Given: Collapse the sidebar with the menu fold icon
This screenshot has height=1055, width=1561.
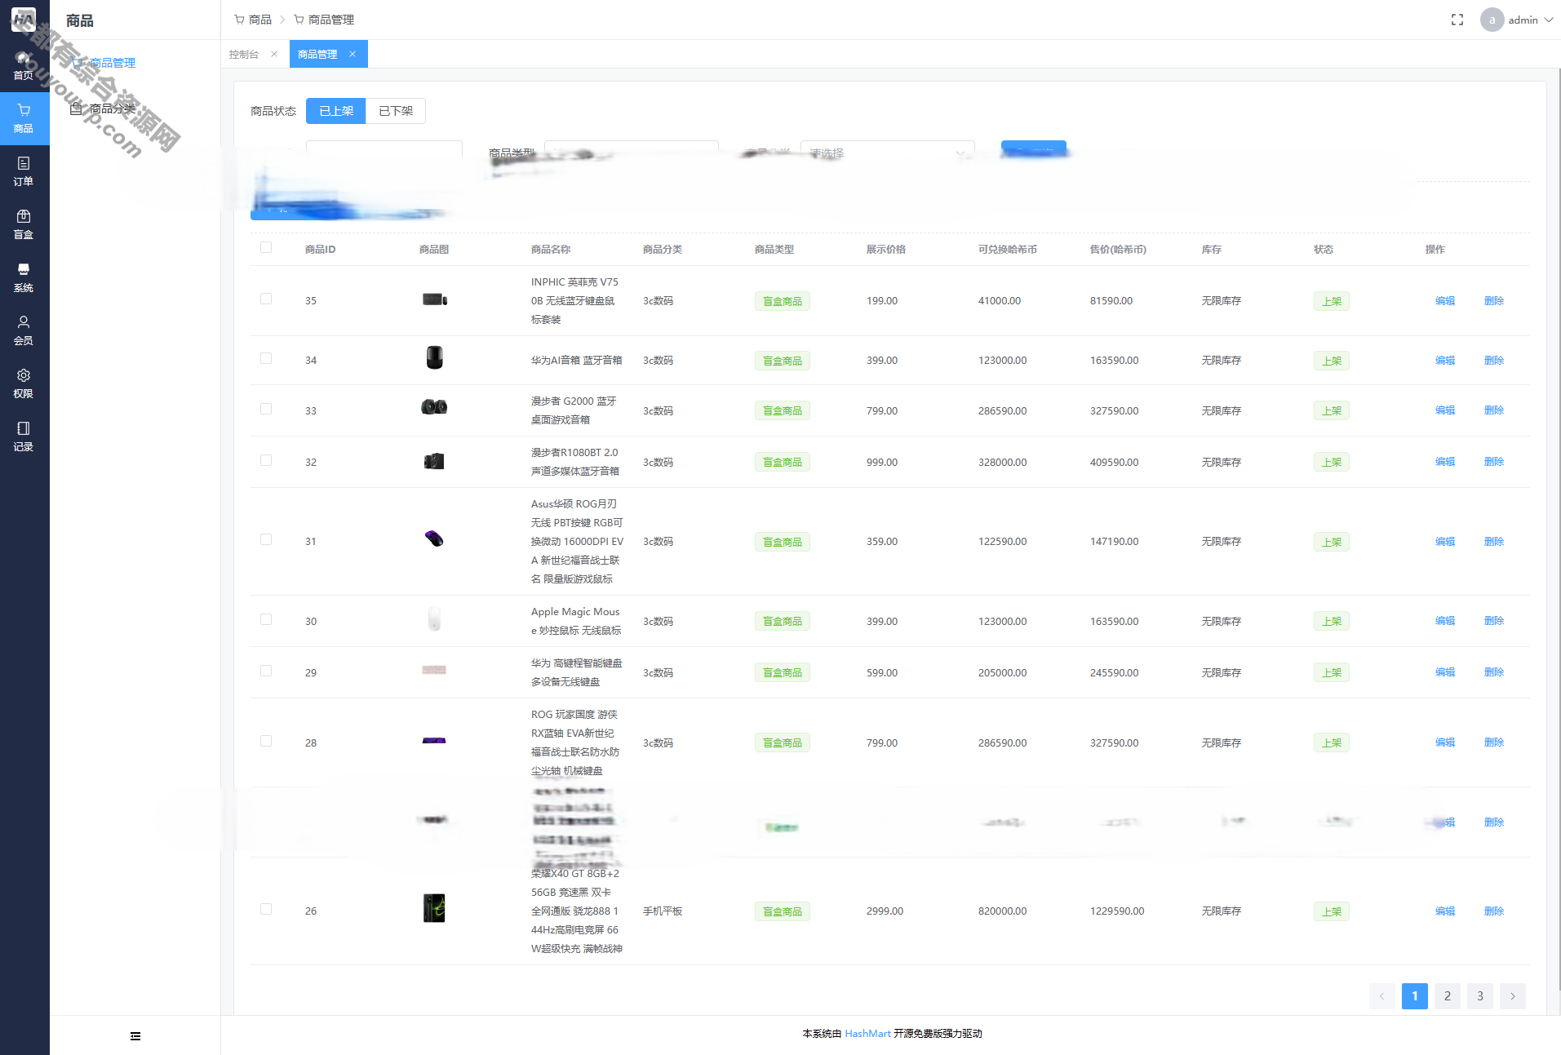Looking at the screenshot, I should click(135, 1036).
